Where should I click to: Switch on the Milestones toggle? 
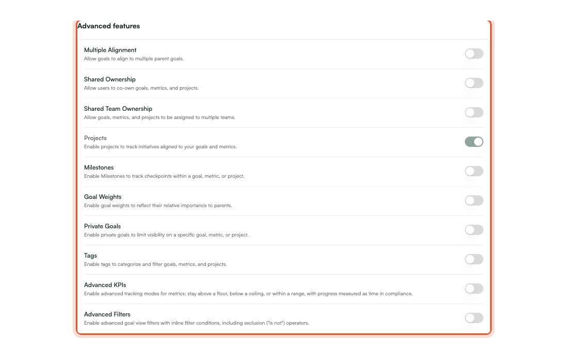coord(474,171)
